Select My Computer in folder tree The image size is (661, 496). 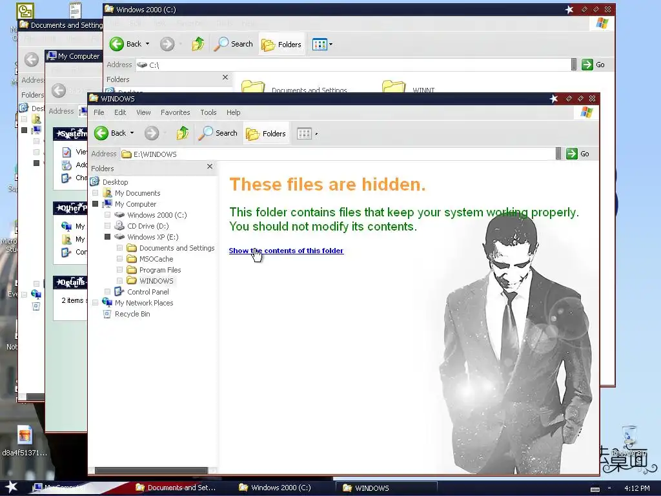[136, 204]
